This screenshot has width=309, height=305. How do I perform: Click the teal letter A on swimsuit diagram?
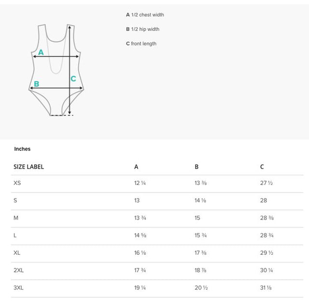coord(41,52)
